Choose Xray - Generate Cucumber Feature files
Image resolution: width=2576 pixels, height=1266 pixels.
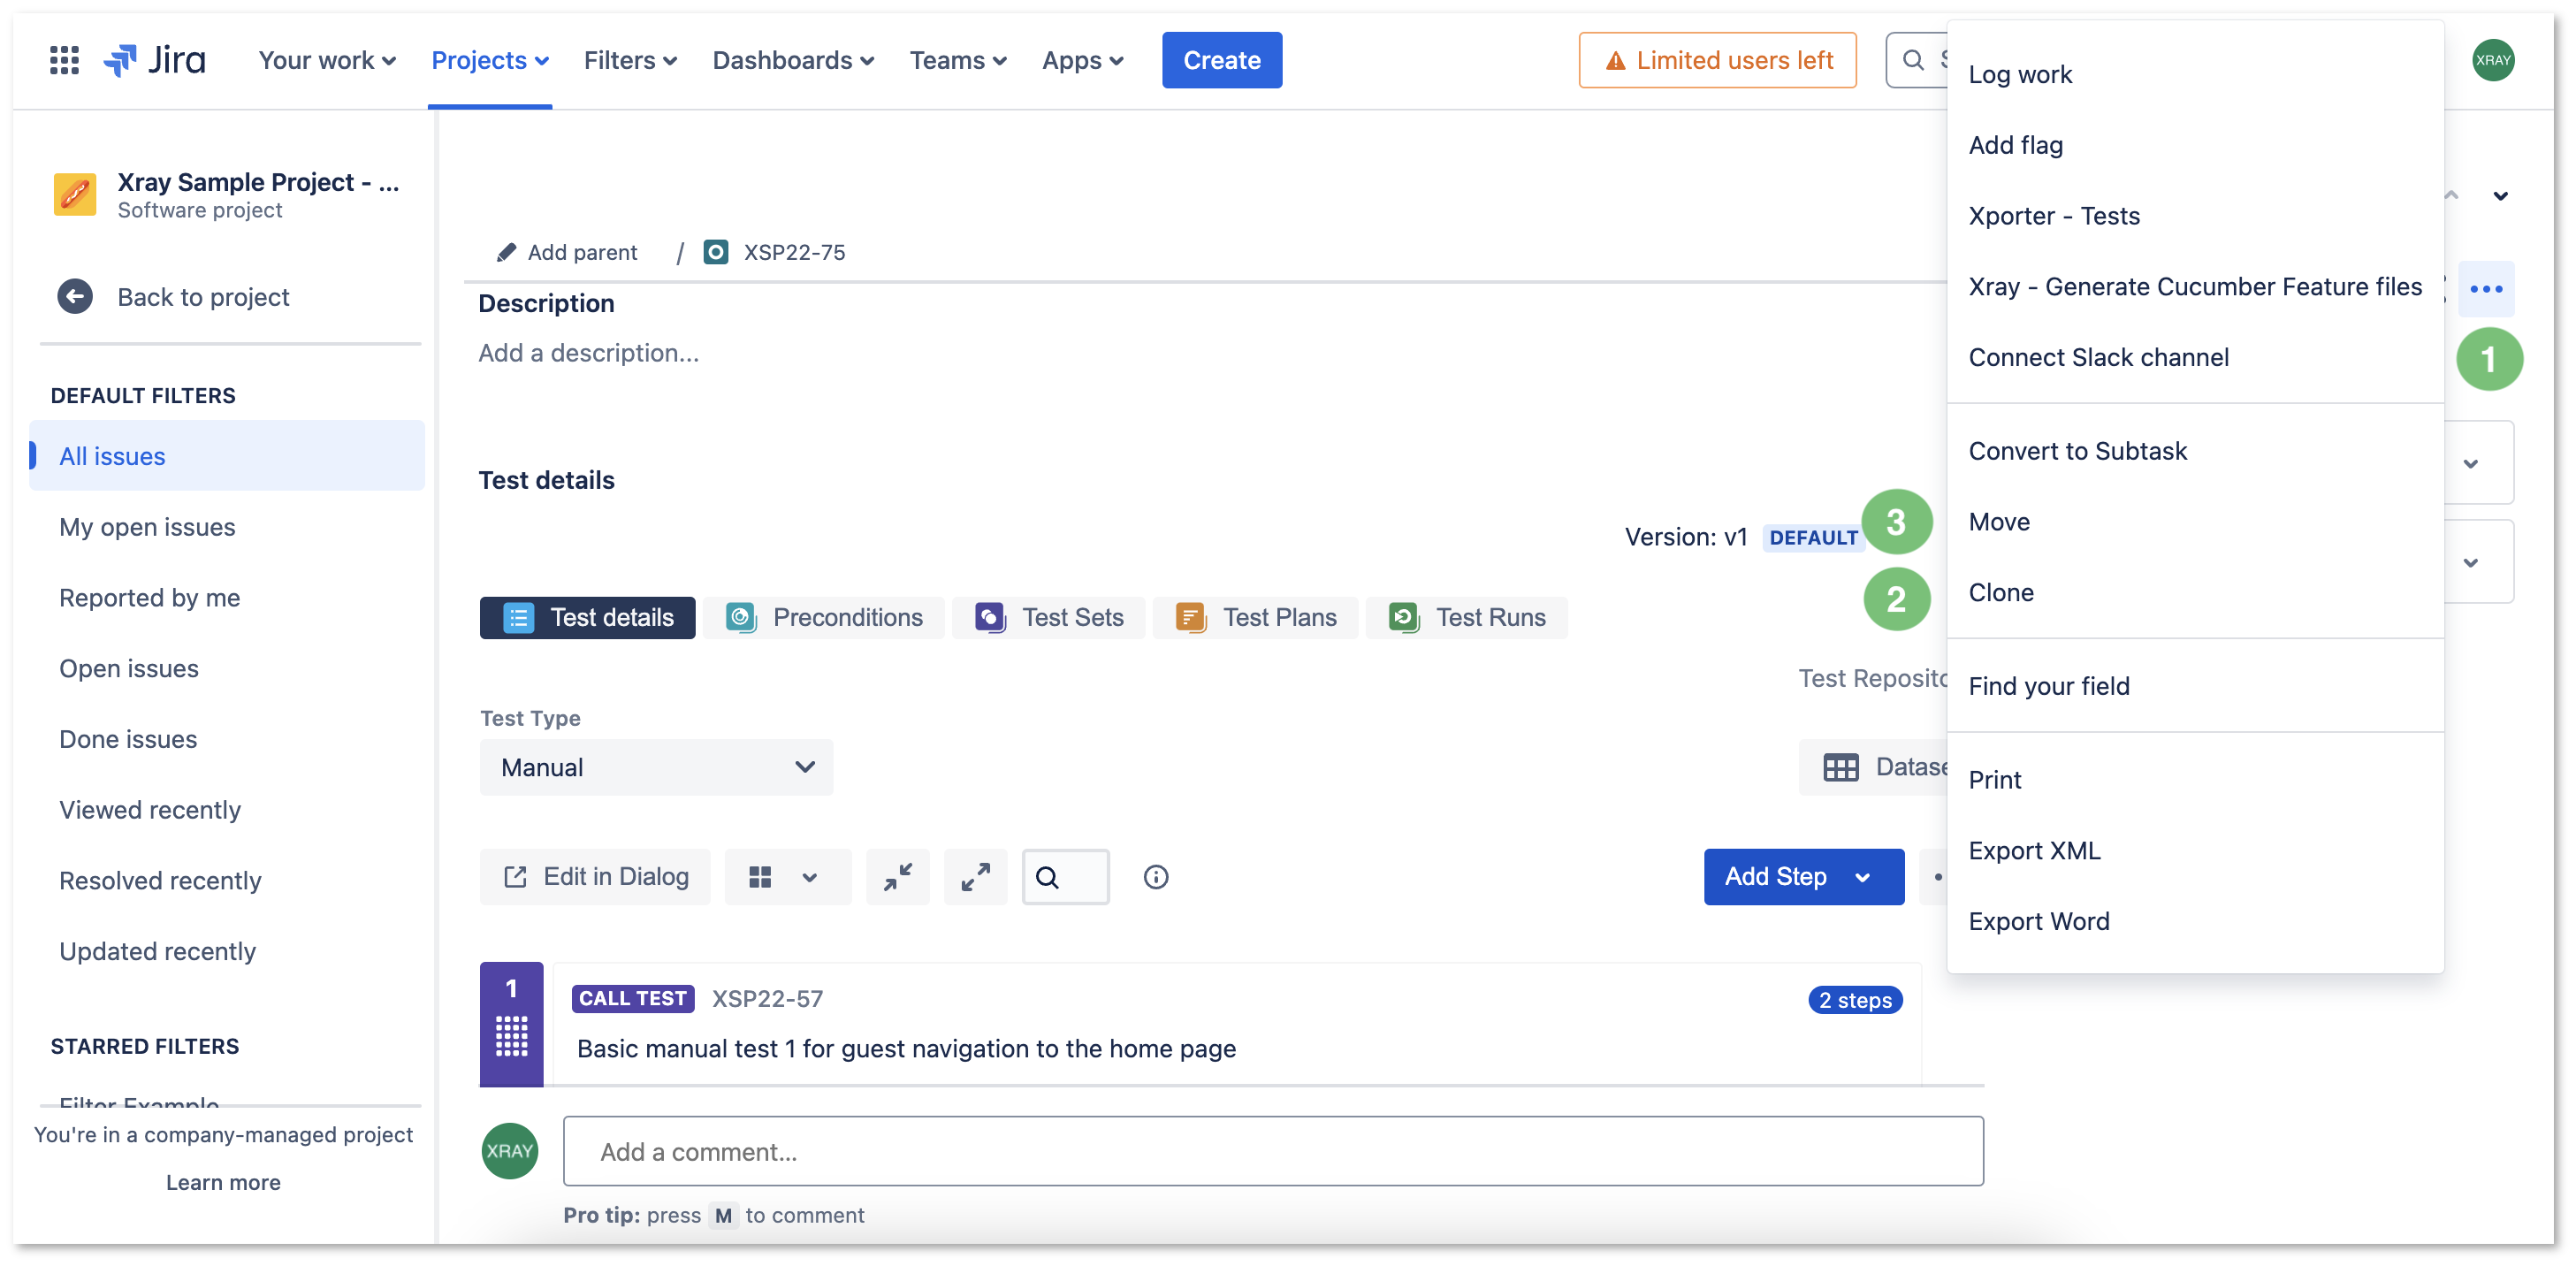coord(2195,287)
